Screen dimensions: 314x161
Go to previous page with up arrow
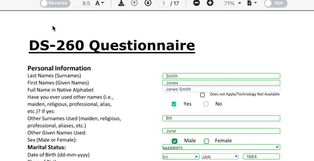tap(134, 3)
